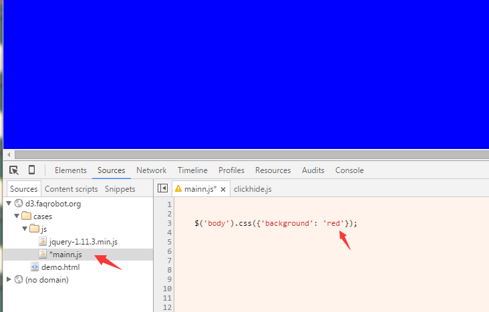Click line number 3 in gutter

(169, 223)
